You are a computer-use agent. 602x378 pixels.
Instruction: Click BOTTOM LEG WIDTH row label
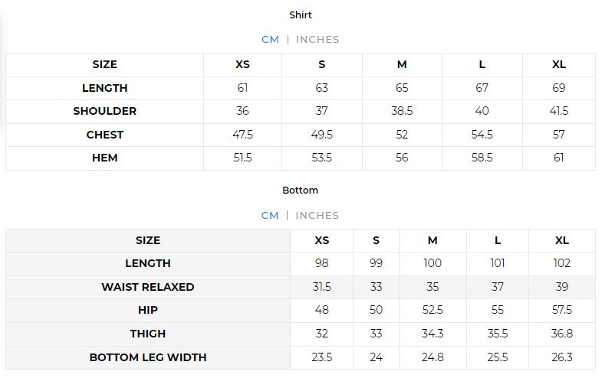[x=148, y=357]
